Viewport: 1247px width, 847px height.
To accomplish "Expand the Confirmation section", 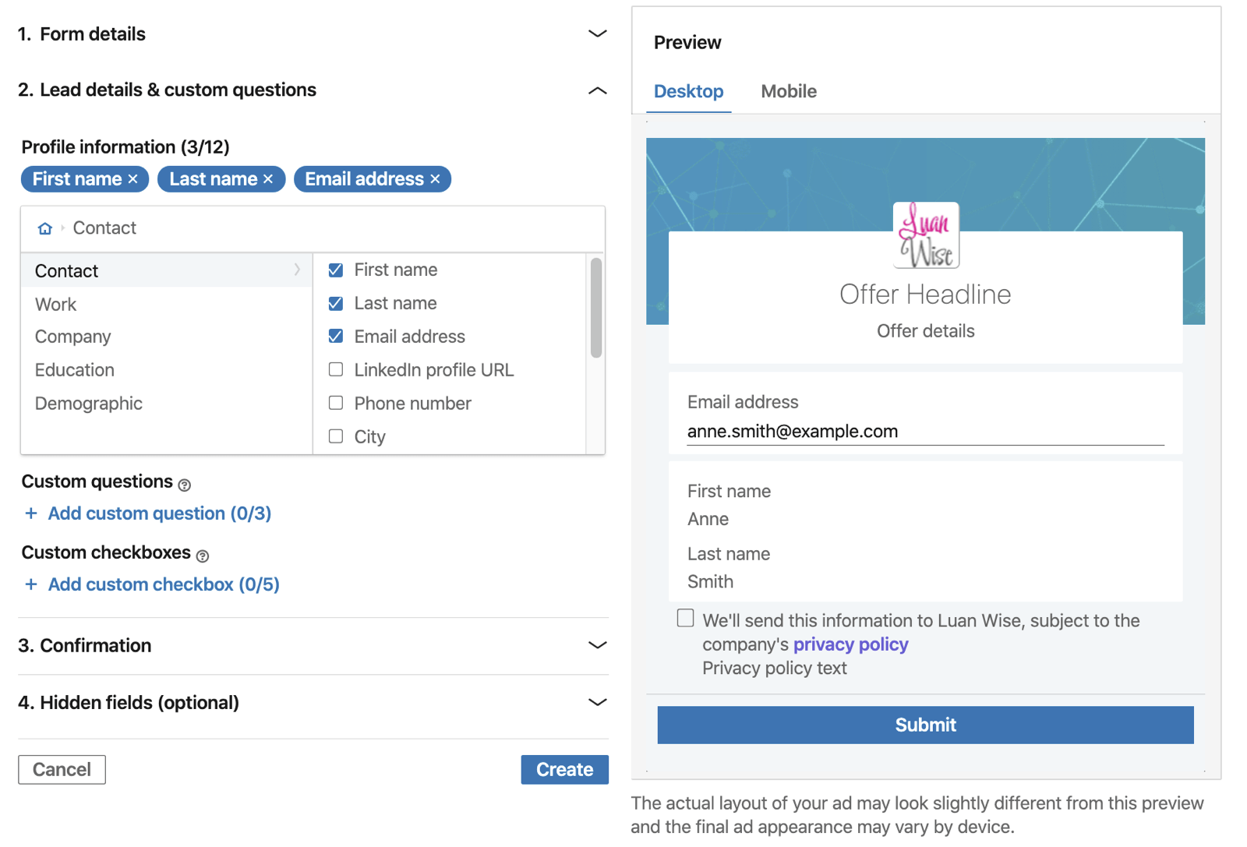I will [597, 645].
